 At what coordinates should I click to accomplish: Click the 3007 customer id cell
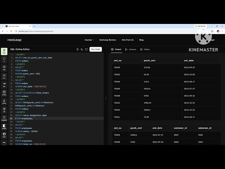pyautogui.click(x=176, y=135)
